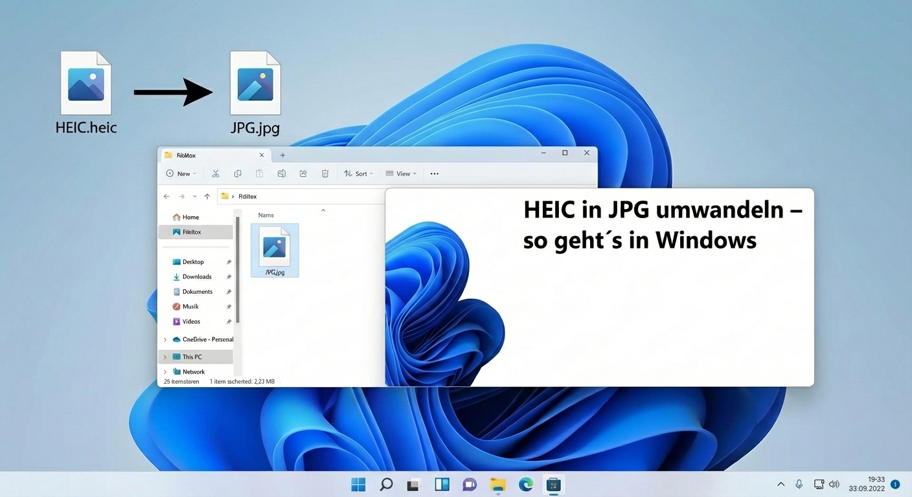Click the Up navigation arrow
Viewport: 912px width, 497px height.
[x=207, y=196]
